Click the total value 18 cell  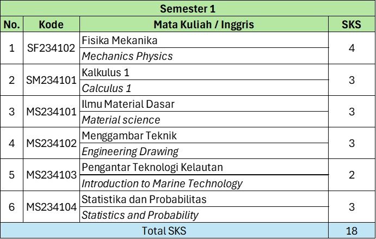(352, 231)
